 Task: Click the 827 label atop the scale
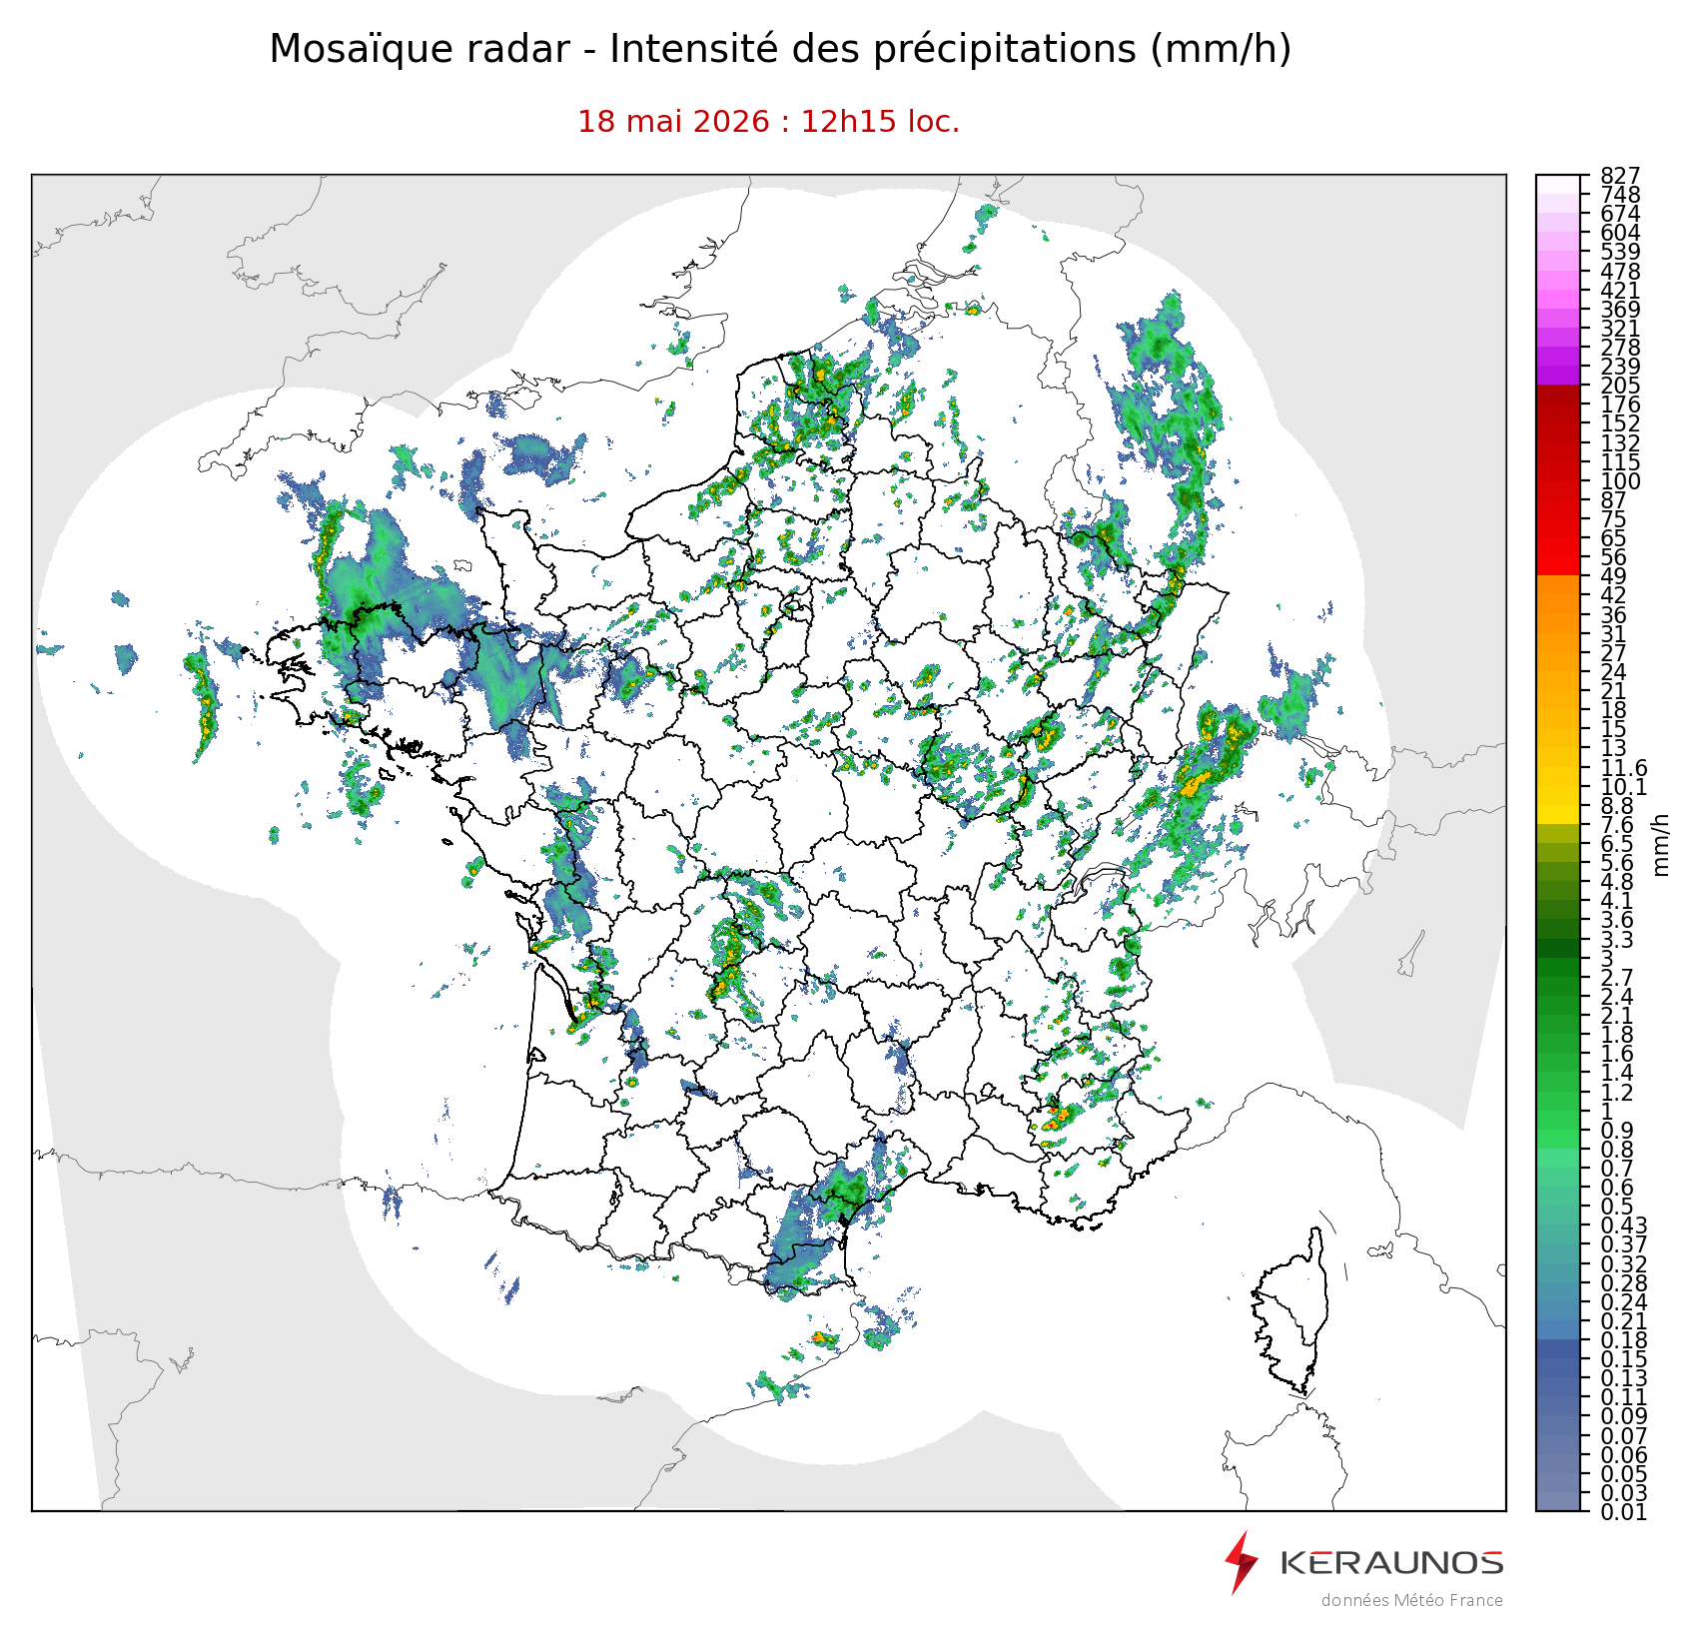(x=1620, y=177)
